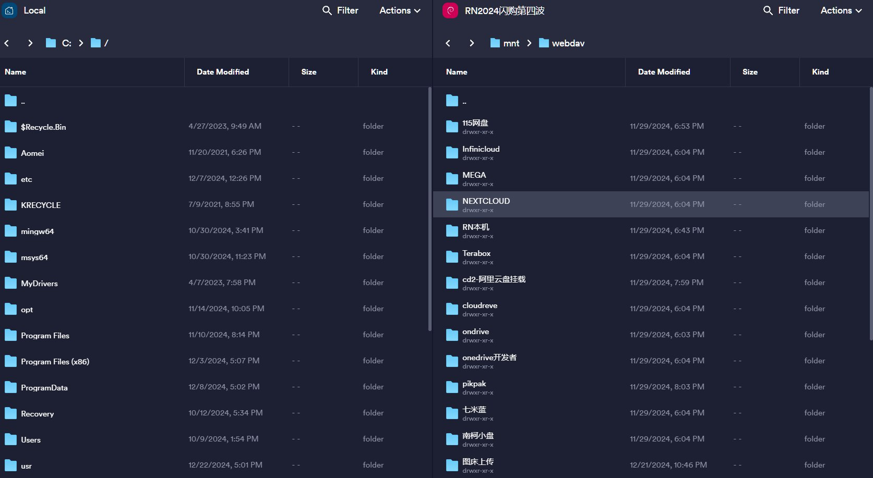The width and height of the screenshot is (873, 478).
Task: Click the C: drive breadcrumb
Action: pyautogui.click(x=58, y=43)
